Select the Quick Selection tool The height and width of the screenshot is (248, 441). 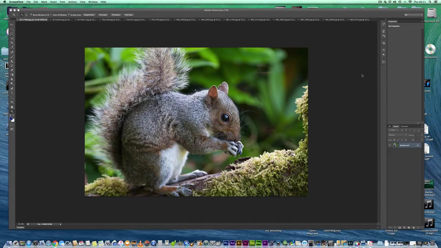click(12, 38)
